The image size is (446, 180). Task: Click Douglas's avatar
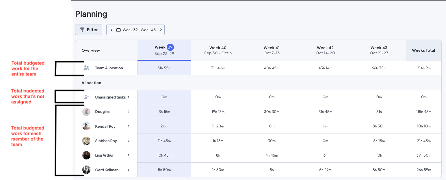pos(86,112)
